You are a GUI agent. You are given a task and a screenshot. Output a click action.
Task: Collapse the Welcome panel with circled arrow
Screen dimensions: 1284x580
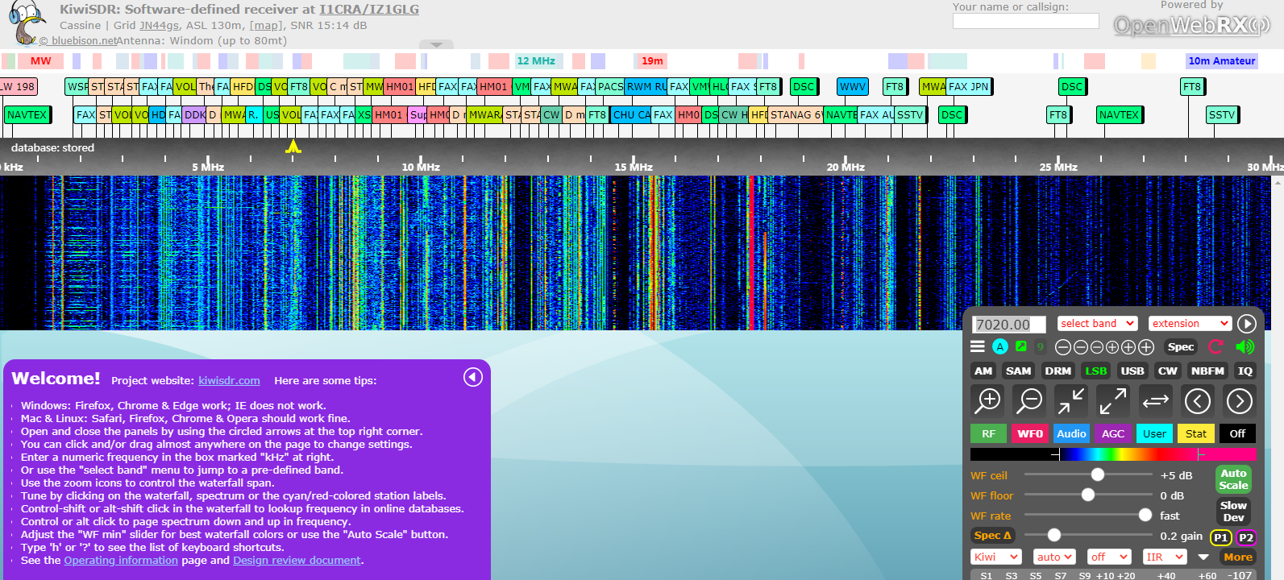[473, 377]
